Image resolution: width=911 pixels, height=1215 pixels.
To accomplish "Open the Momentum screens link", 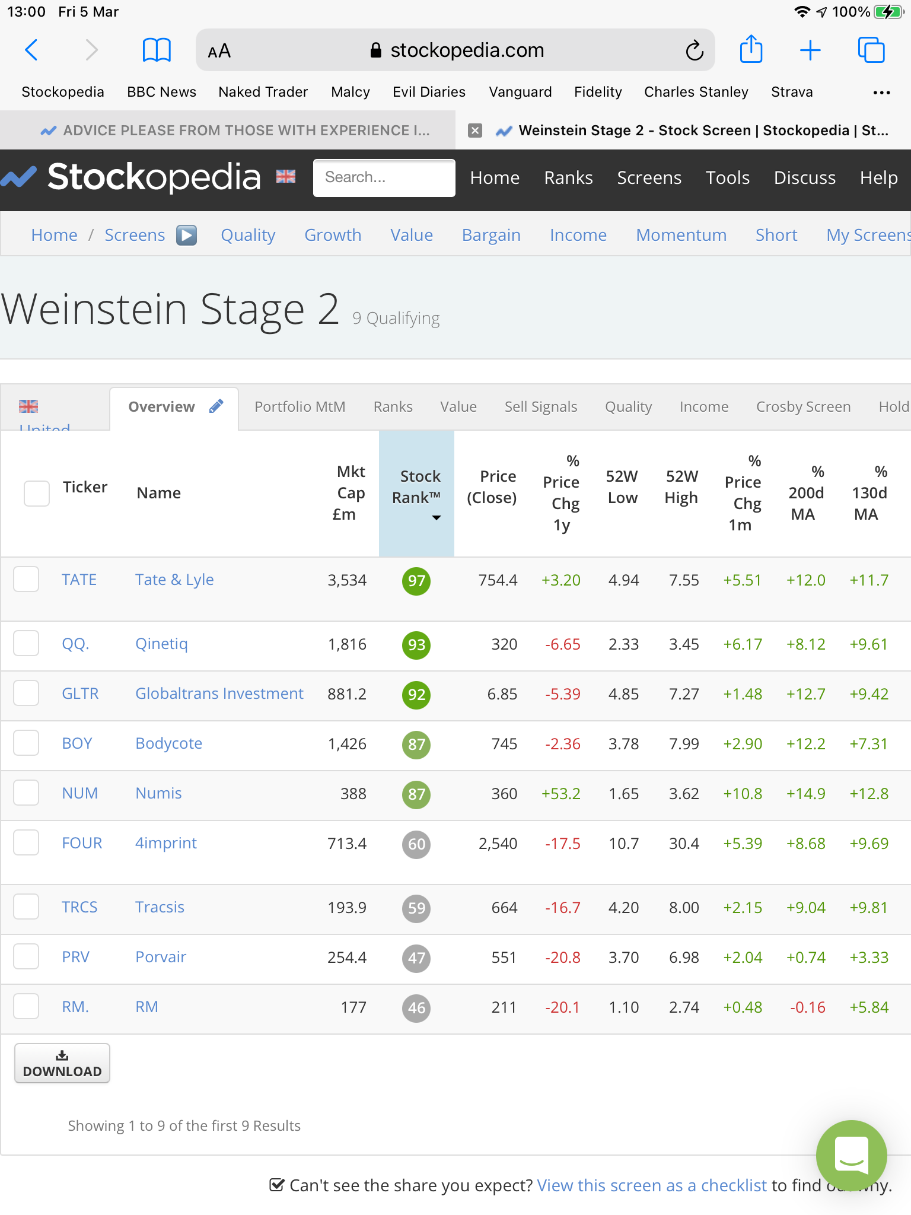I will [x=681, y=236].
